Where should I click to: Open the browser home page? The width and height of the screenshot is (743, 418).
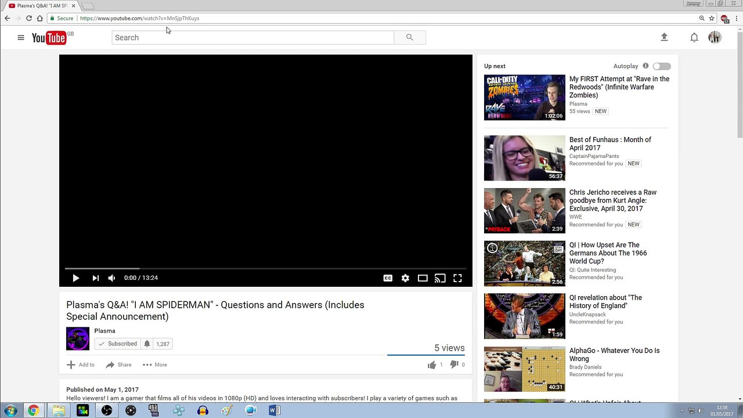[39, 18]
